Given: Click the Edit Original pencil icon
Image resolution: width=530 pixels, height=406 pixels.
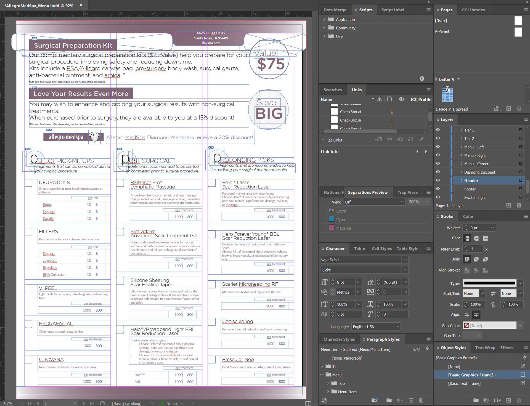Looking at the screenshot, I should click(x=422, y=139).
